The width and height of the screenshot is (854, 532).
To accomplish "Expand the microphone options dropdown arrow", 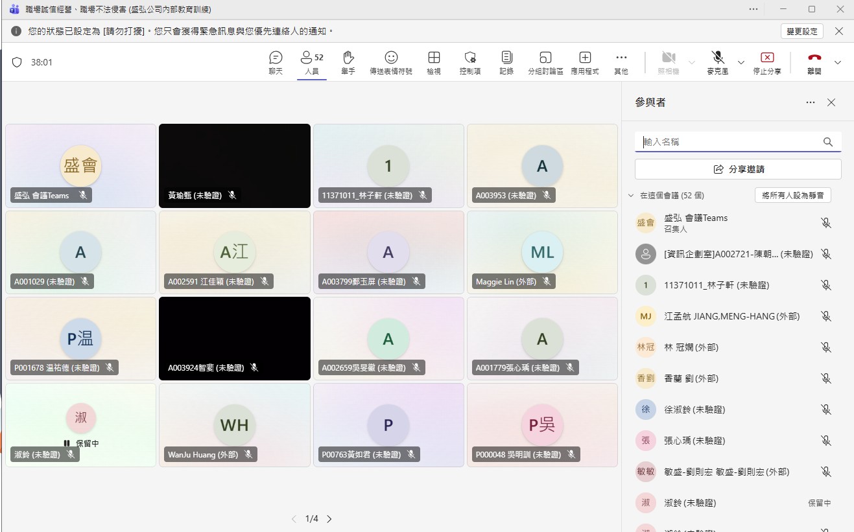I will point(741,62).
